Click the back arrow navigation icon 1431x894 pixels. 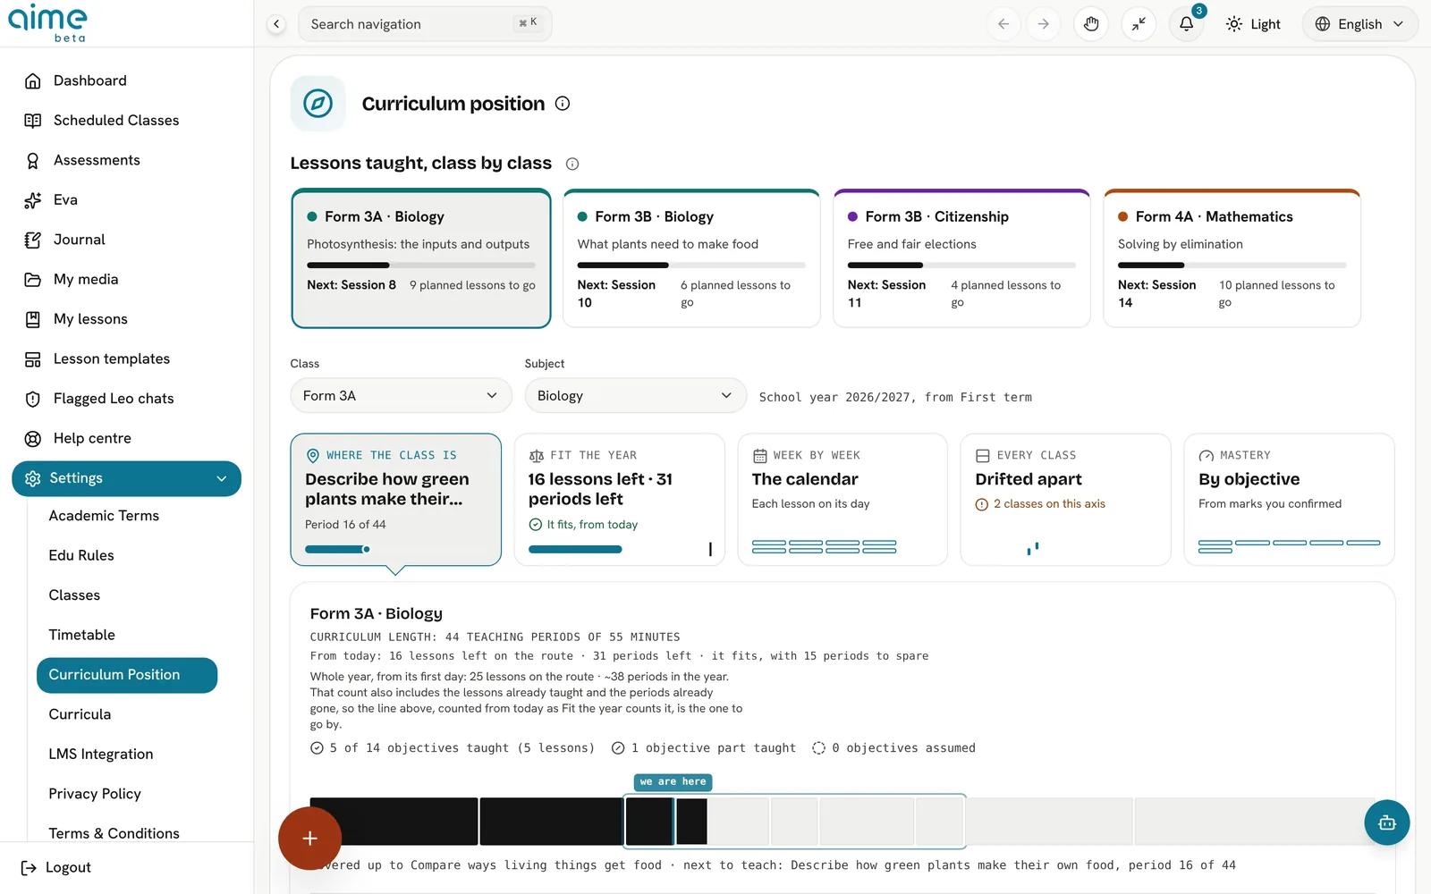[1003, 24]
